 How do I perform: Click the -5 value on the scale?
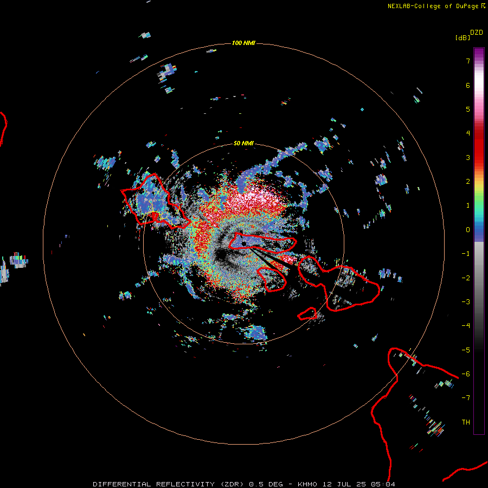tap(466, 350)
